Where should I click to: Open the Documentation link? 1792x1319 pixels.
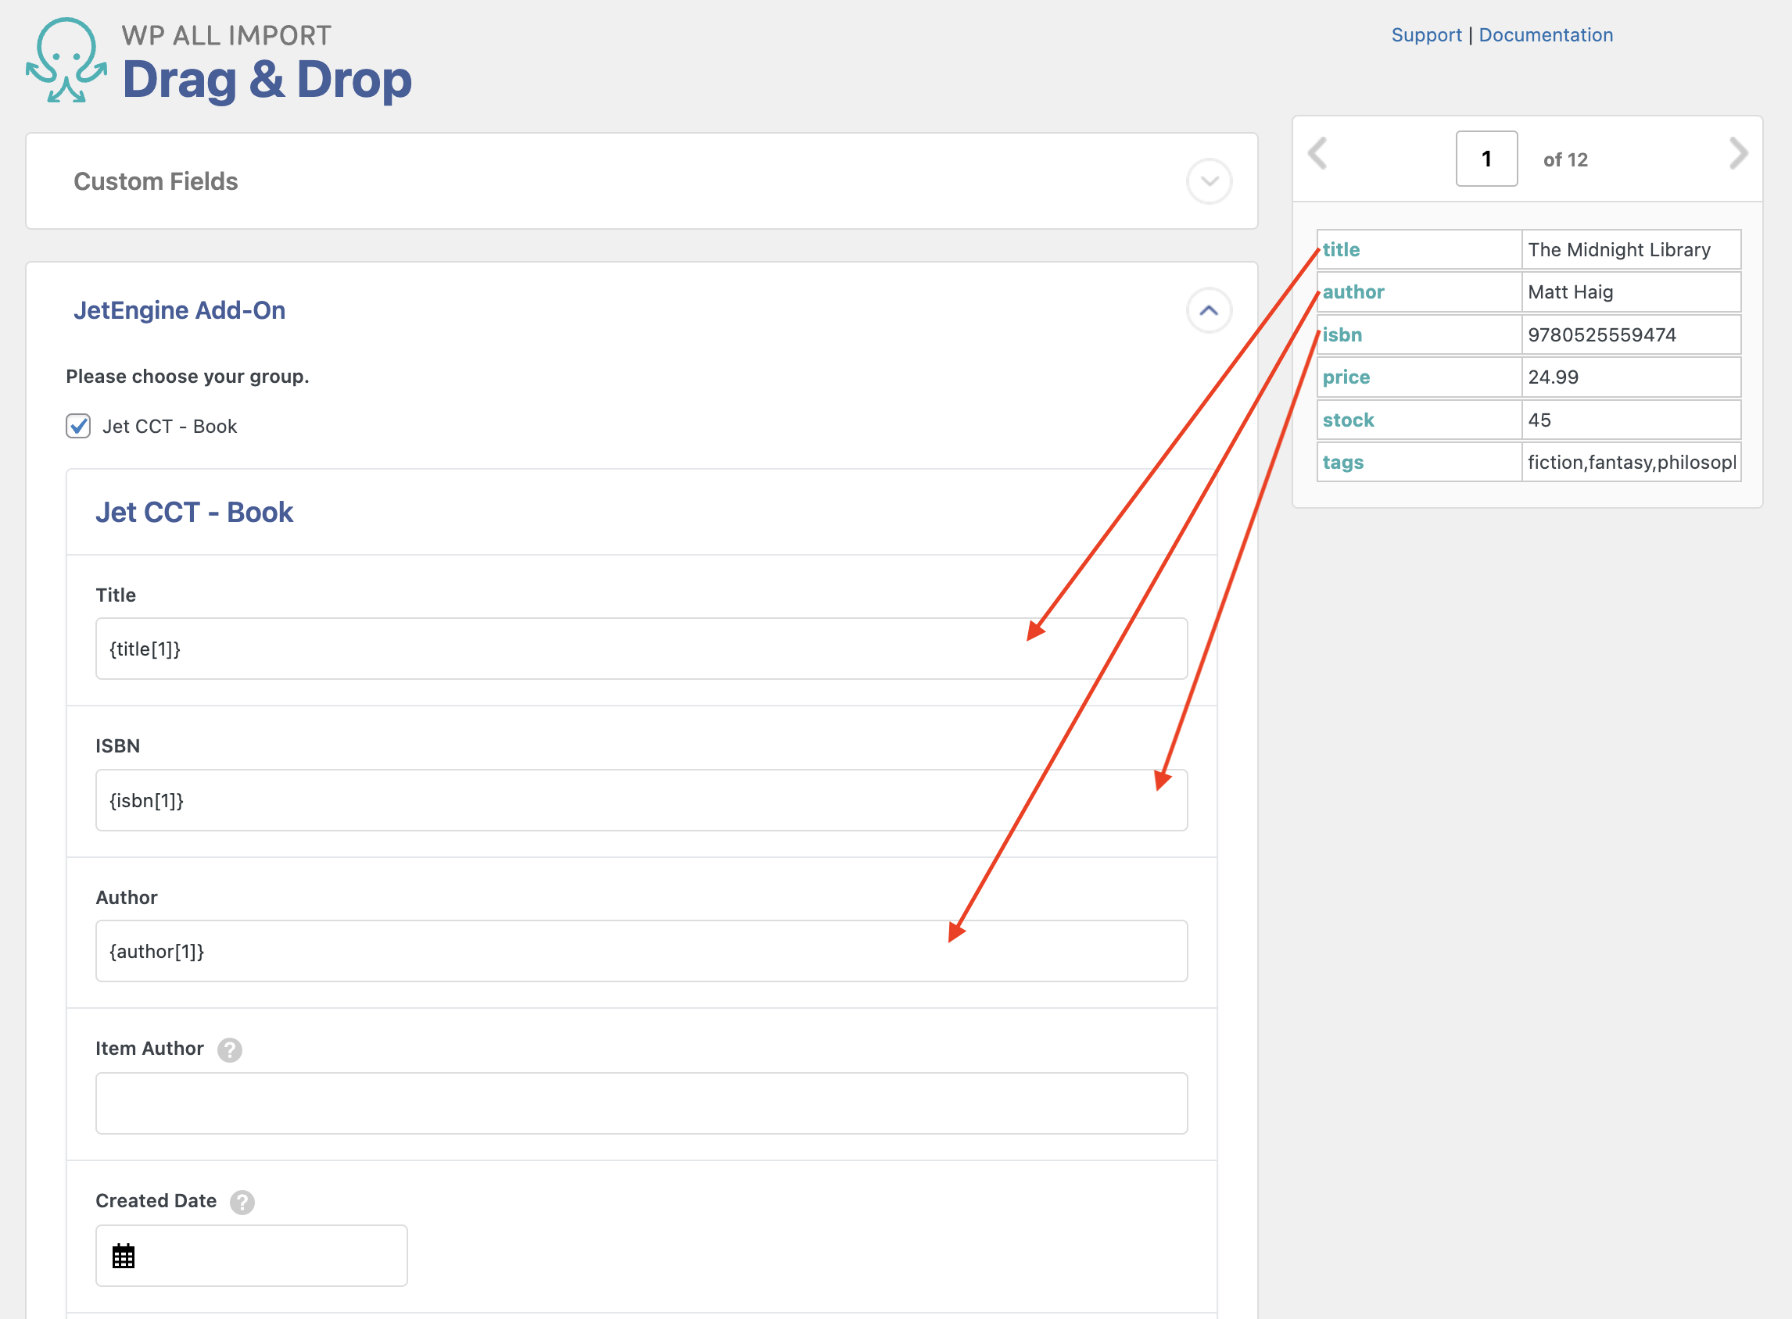click(x=1545, y=35)
